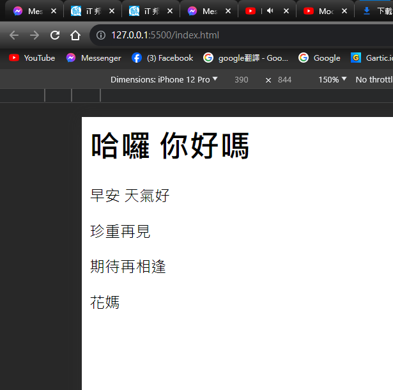Open the browser home page
Image resolution: width=393 pixels, height=390 pixels.
(x=75, y=35)
